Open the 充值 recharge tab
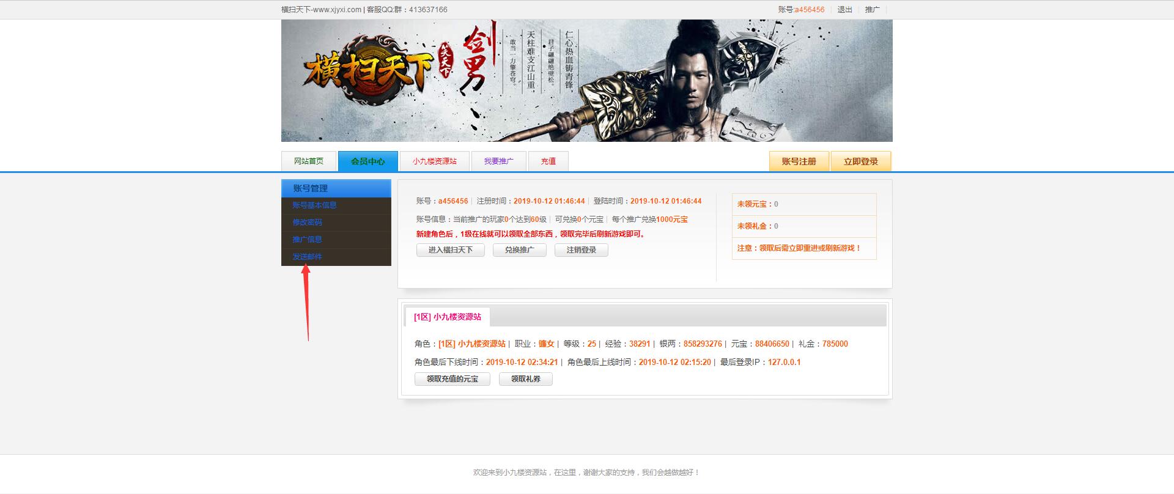This screenshot has width=1174, height=494. pos(548,161)
